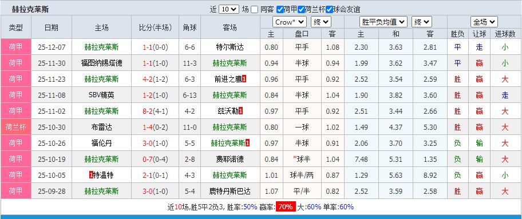
Task: Open home team SBV精英
Action: click(x=101, y=95)
